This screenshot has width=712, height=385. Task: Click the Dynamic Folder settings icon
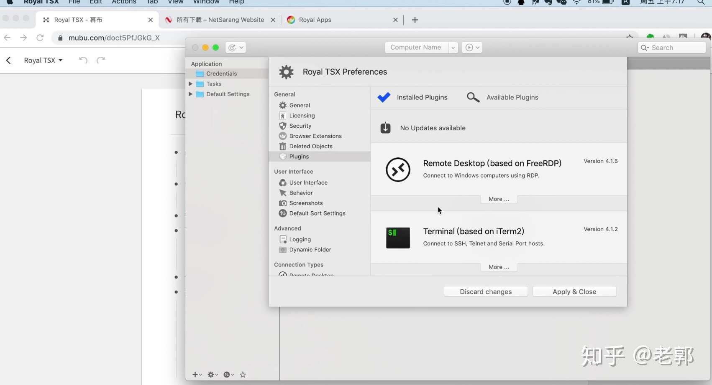pos(283,250)
